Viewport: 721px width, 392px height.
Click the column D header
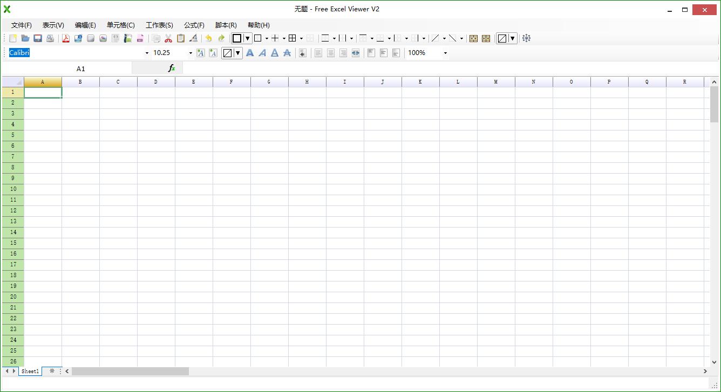pos(156,82)
